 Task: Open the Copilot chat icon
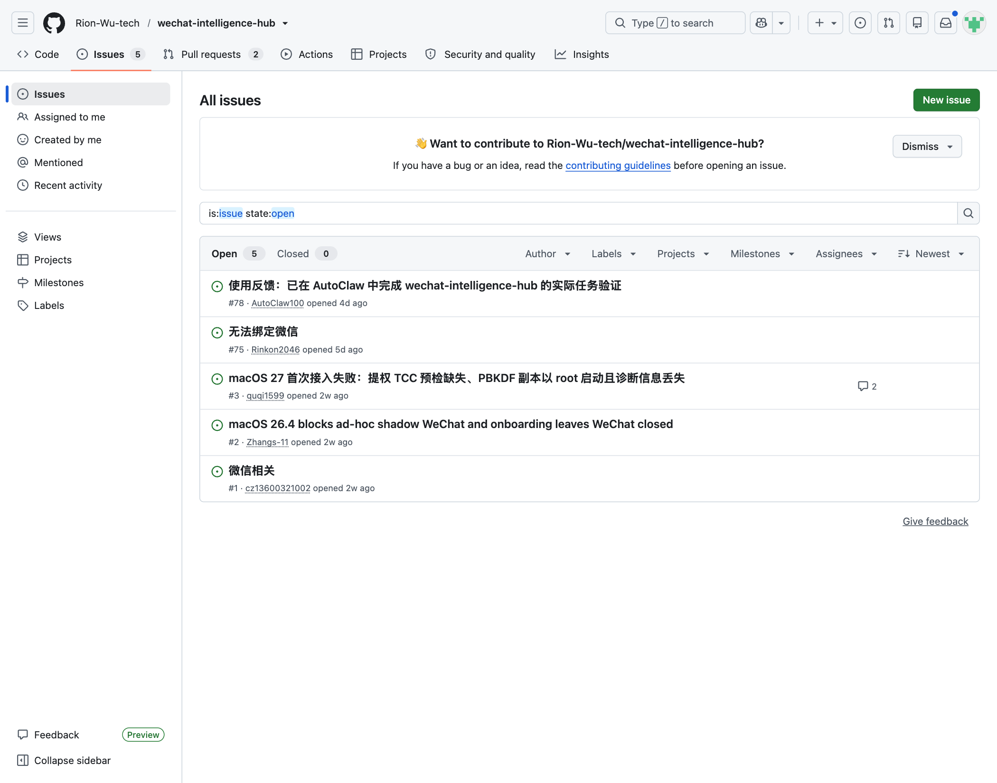point(762,23)
